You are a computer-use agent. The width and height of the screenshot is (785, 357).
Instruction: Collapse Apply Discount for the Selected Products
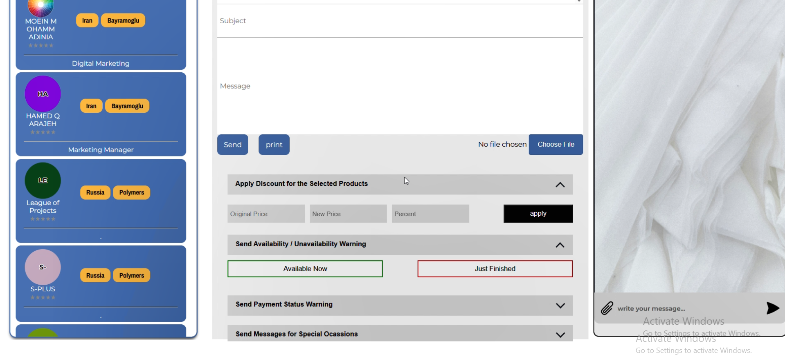560,185
